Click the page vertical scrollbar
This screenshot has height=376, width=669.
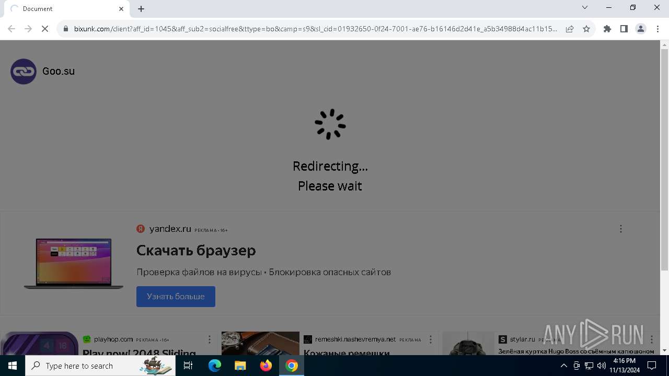click(x=664, y=160)
